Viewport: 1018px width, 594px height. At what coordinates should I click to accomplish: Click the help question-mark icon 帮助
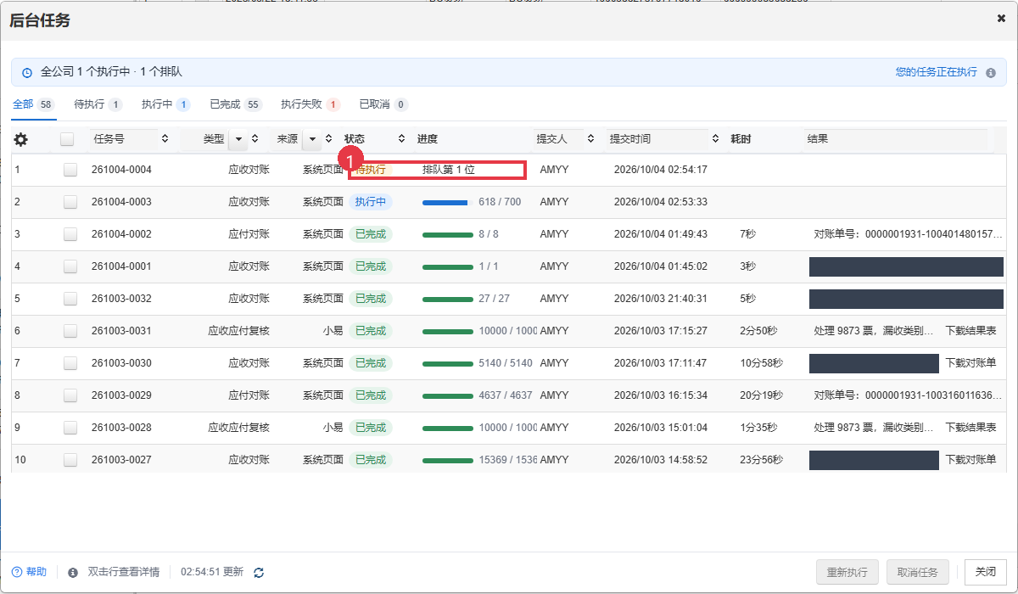pos(16,573)
